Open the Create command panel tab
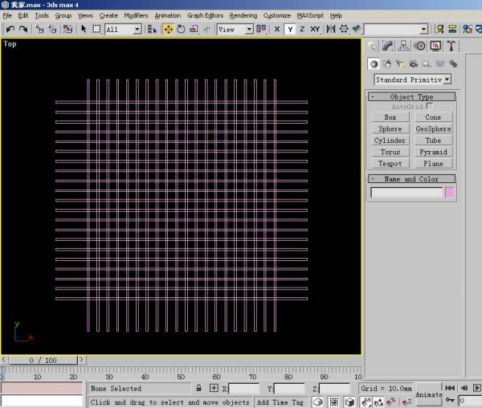The image size is (482, 408). point(373,46)
